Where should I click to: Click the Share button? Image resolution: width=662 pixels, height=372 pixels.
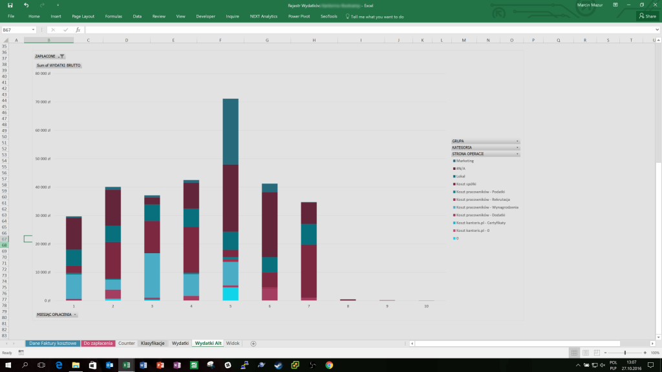648,16
